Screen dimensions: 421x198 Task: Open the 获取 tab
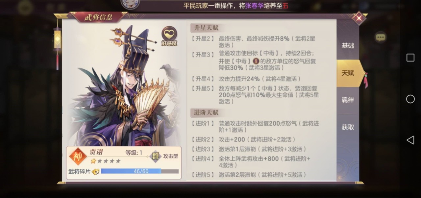coord(348,127)
